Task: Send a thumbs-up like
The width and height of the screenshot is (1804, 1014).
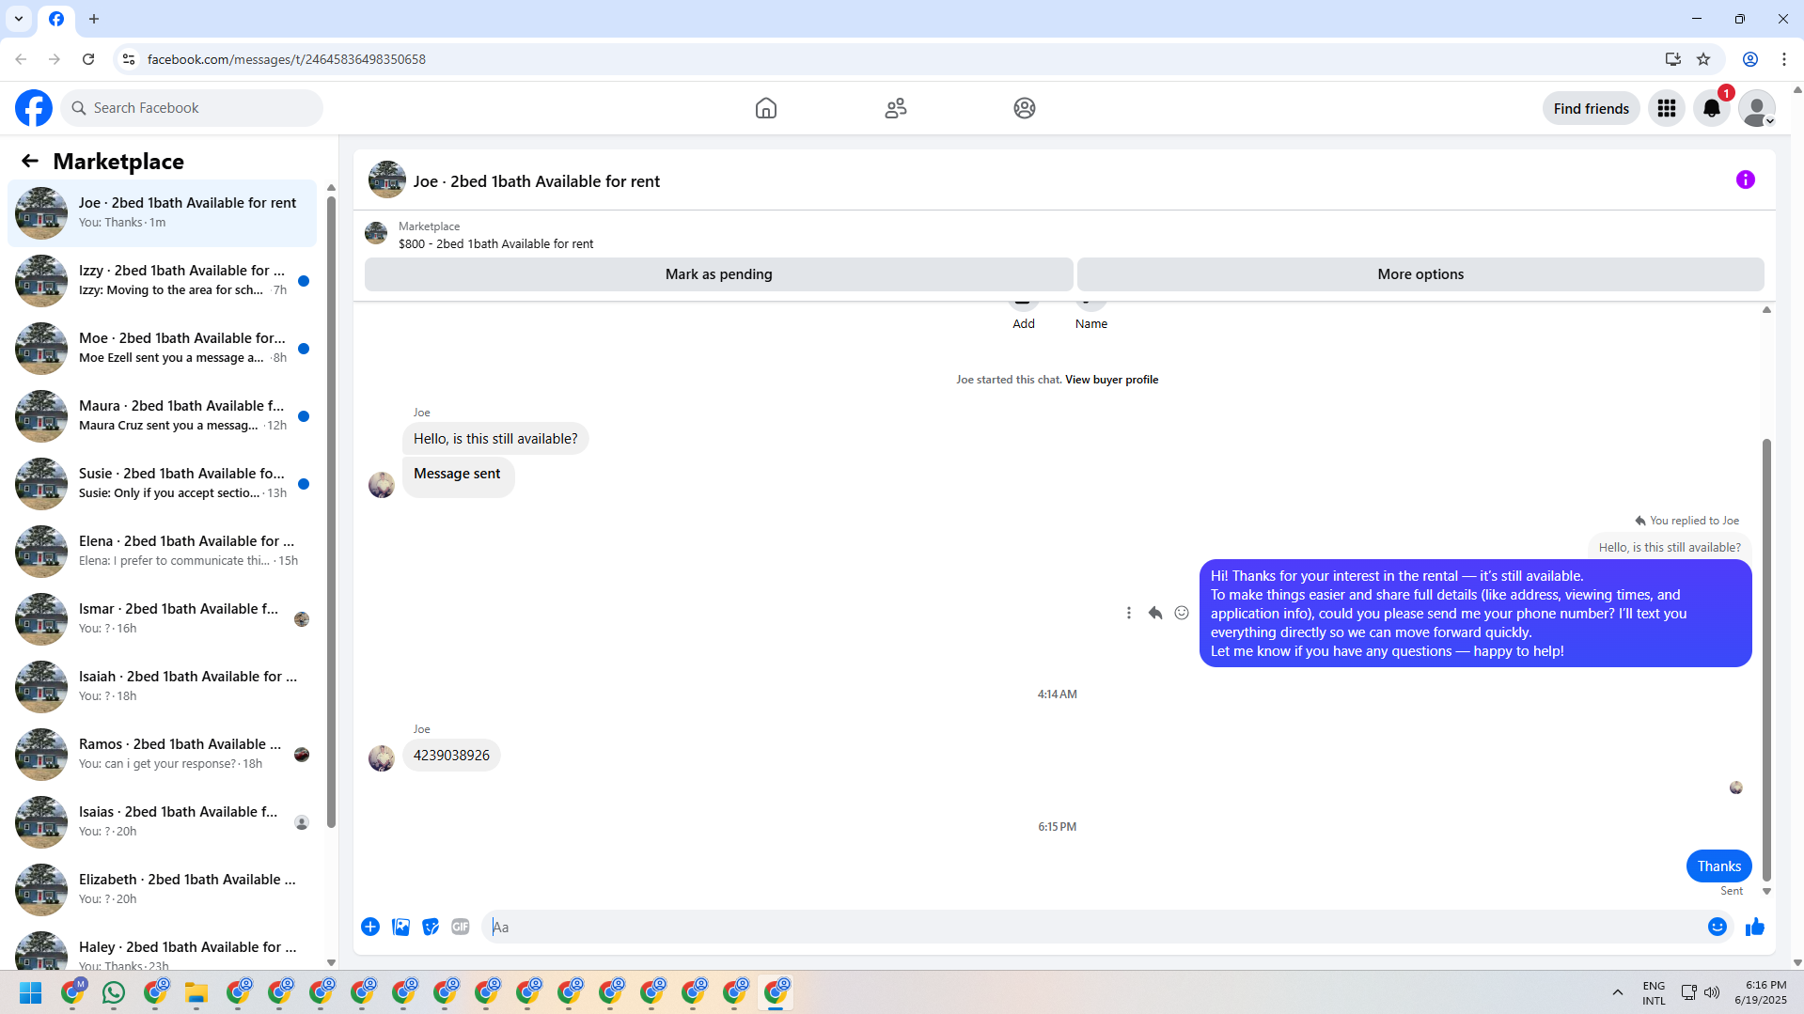Action: point(1755,927)
